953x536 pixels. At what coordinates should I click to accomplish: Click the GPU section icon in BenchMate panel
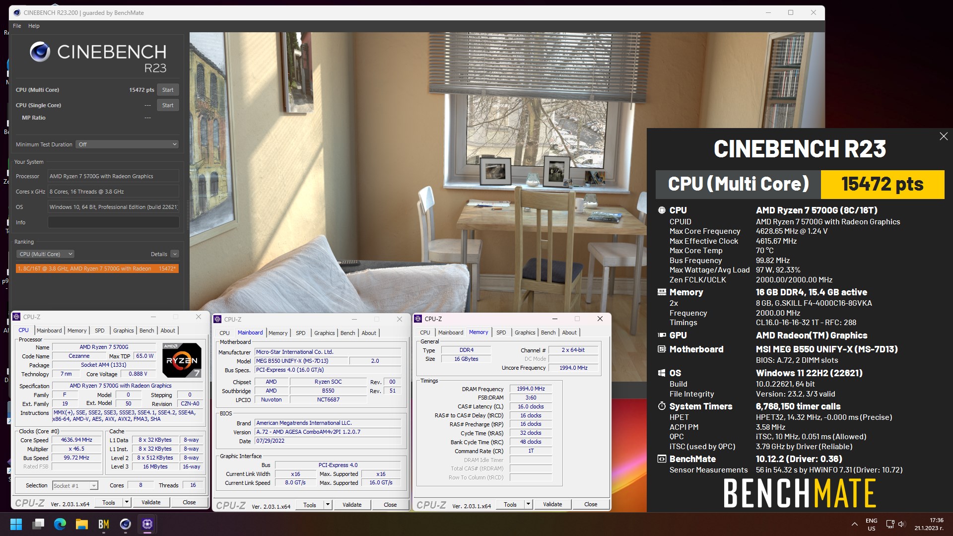(662, 335)
